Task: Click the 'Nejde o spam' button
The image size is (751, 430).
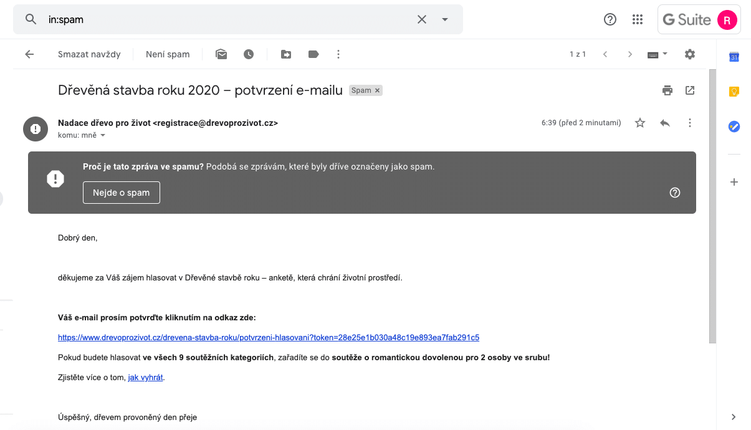Action: click(122, 193)
